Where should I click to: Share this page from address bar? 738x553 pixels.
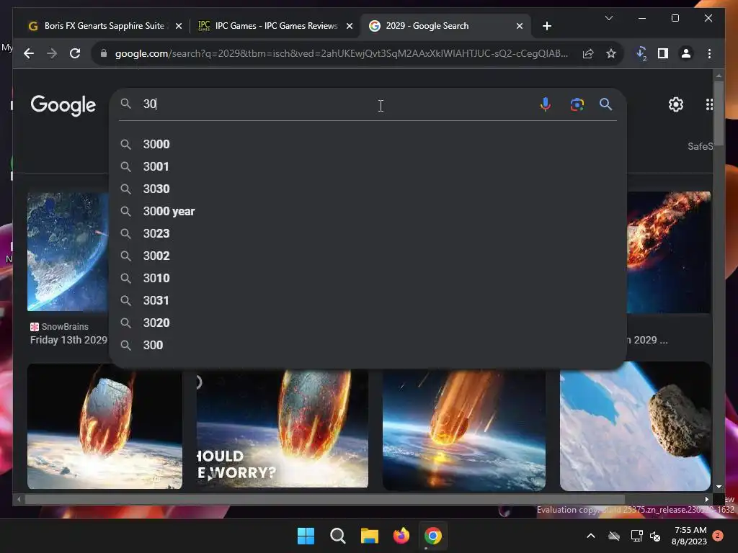click(588, 53)
